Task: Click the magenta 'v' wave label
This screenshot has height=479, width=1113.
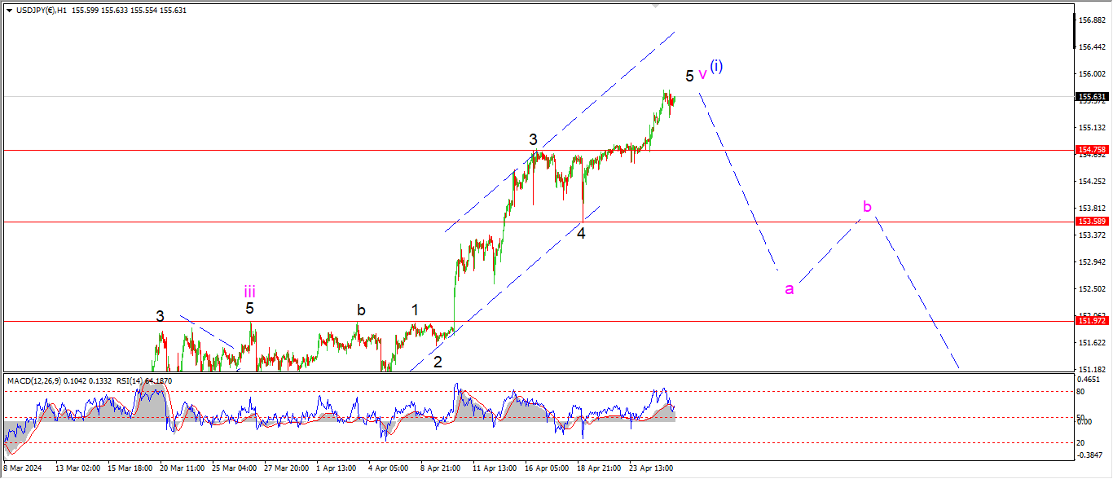Action: pyautogui.click(x=702, y=74)
